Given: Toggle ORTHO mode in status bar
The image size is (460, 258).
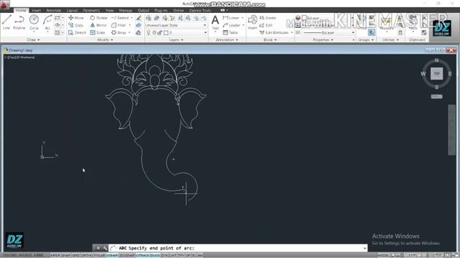Looking at the screenshot, I should (87, 255).
